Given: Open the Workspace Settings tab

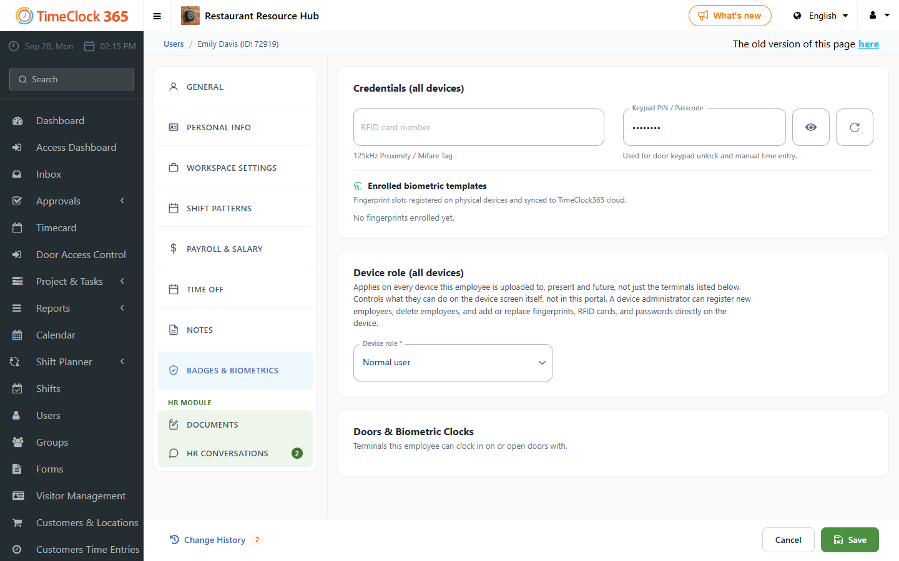Looking at the screenshot, I should pyautogui.click(x=235, y=168).
